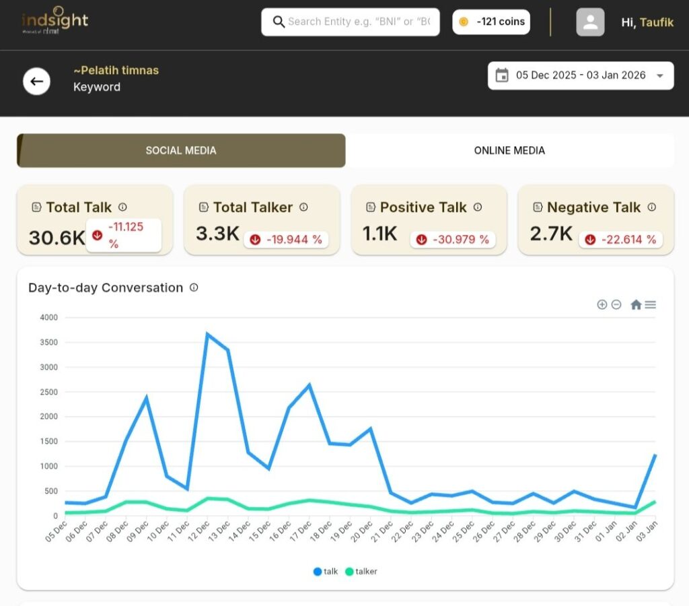689x606 pixels.
Task: Click the back arrow button
Action: [36, 81]
